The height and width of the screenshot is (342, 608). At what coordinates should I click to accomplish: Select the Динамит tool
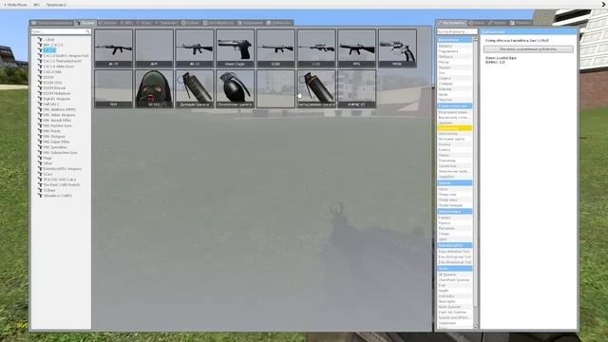(454, 123)
